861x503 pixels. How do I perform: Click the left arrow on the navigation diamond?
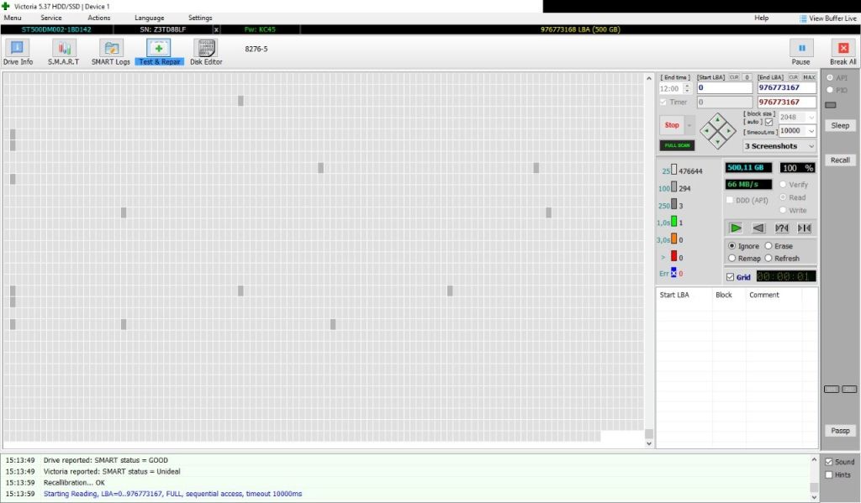706,131
